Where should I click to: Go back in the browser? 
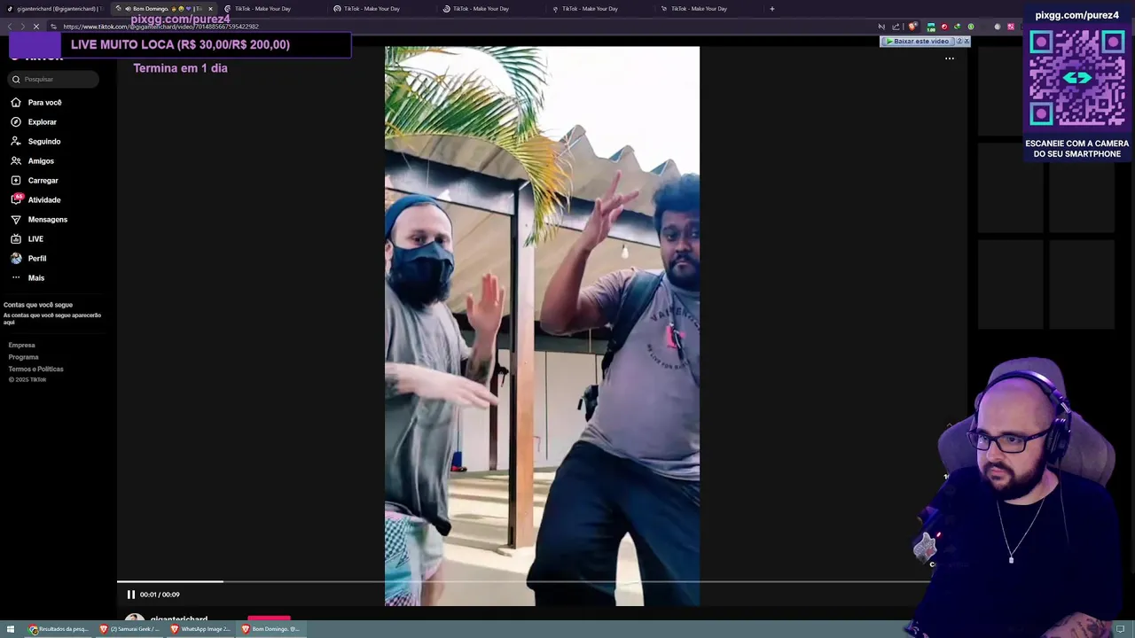pos(10,27)
